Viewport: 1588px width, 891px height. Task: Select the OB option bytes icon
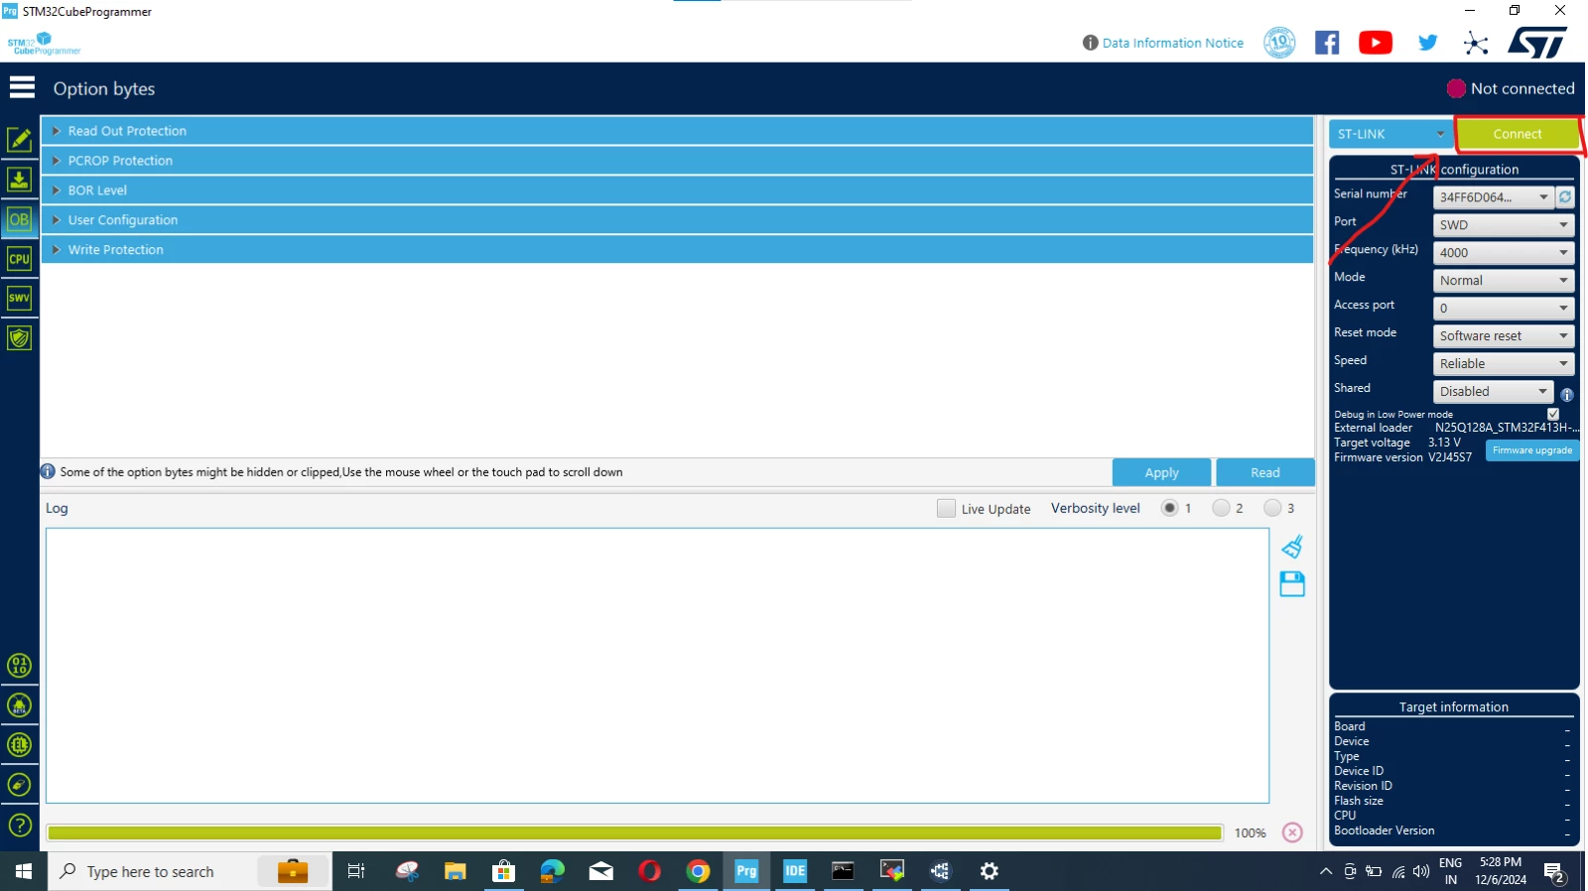point(19,219)
